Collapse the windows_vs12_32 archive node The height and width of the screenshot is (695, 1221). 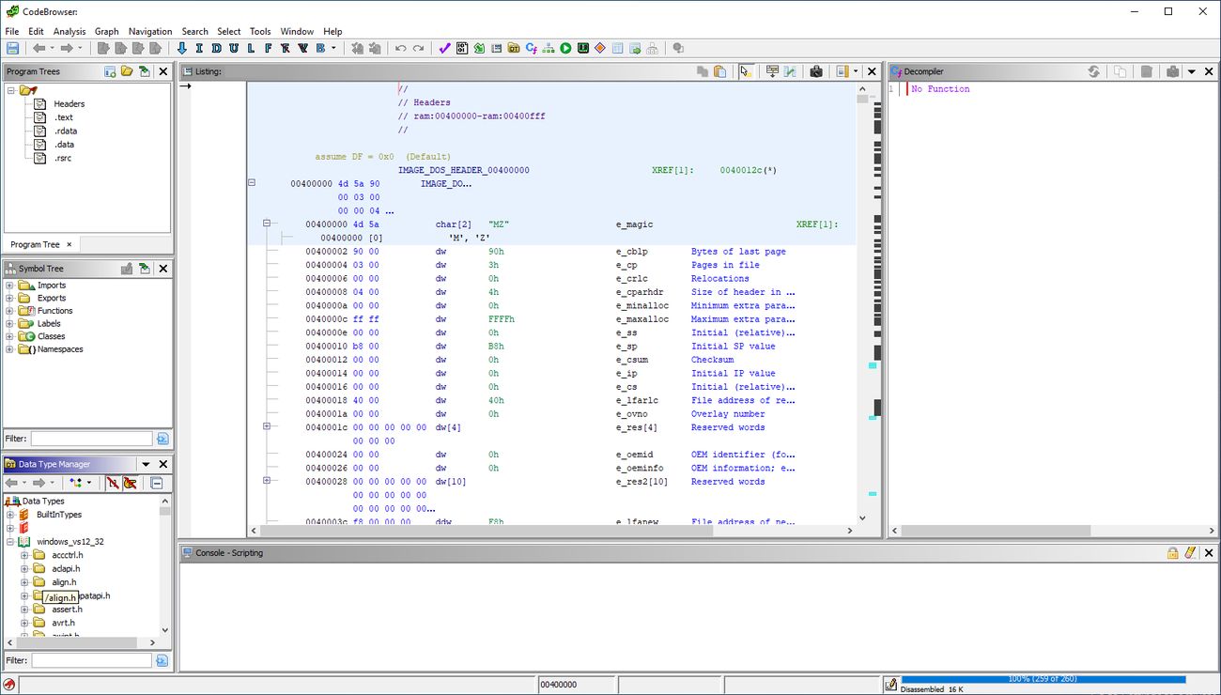(10, 542)
